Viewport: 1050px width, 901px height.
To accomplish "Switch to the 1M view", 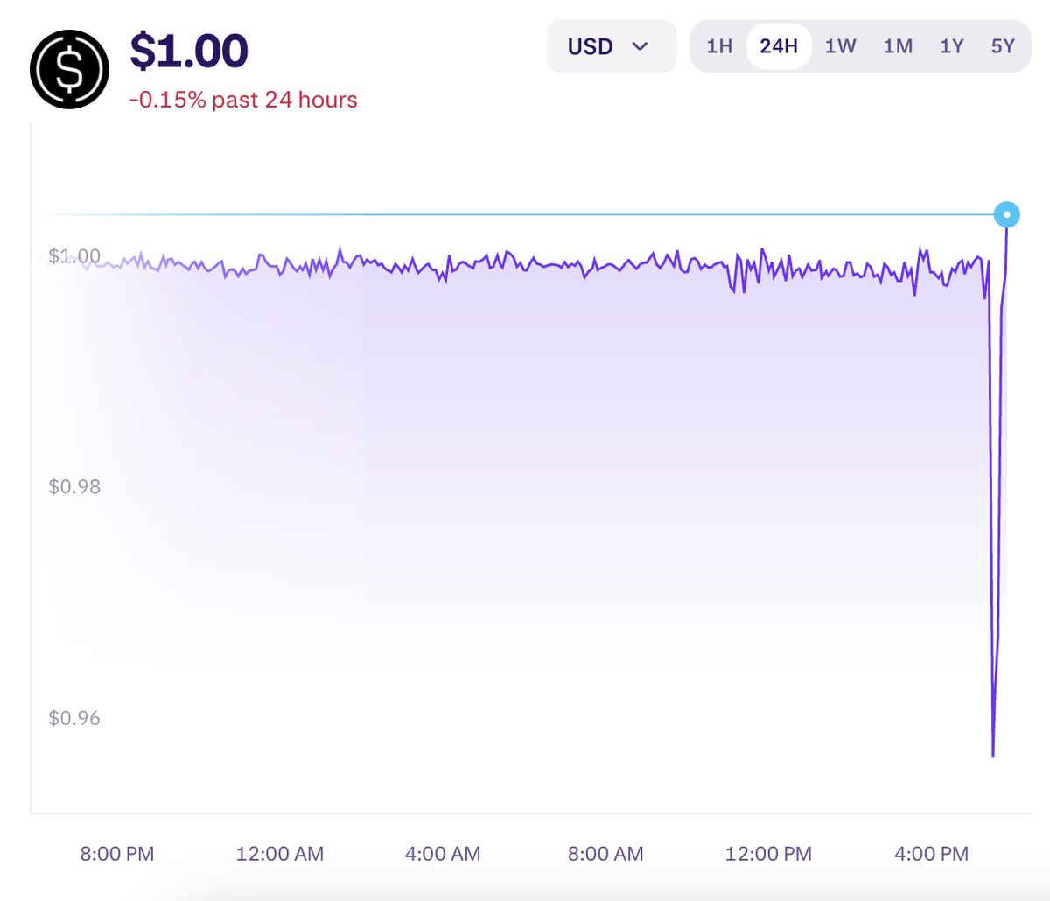I will (x=898, y=47).
